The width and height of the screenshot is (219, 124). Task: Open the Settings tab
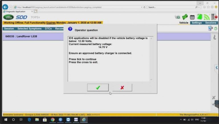[x=197, y=23]
